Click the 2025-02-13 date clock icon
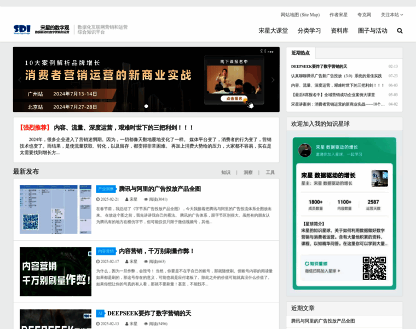This screenshot has width=416, height=329. [x=97, y=324]
